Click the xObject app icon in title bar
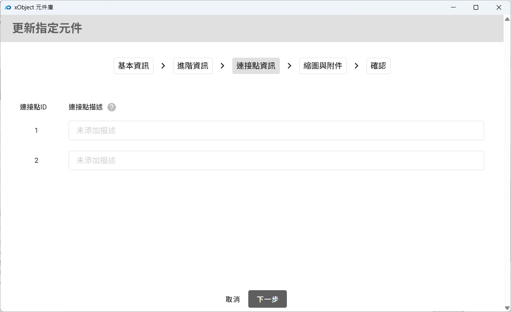Screen dimensions: 511x312 7,7
